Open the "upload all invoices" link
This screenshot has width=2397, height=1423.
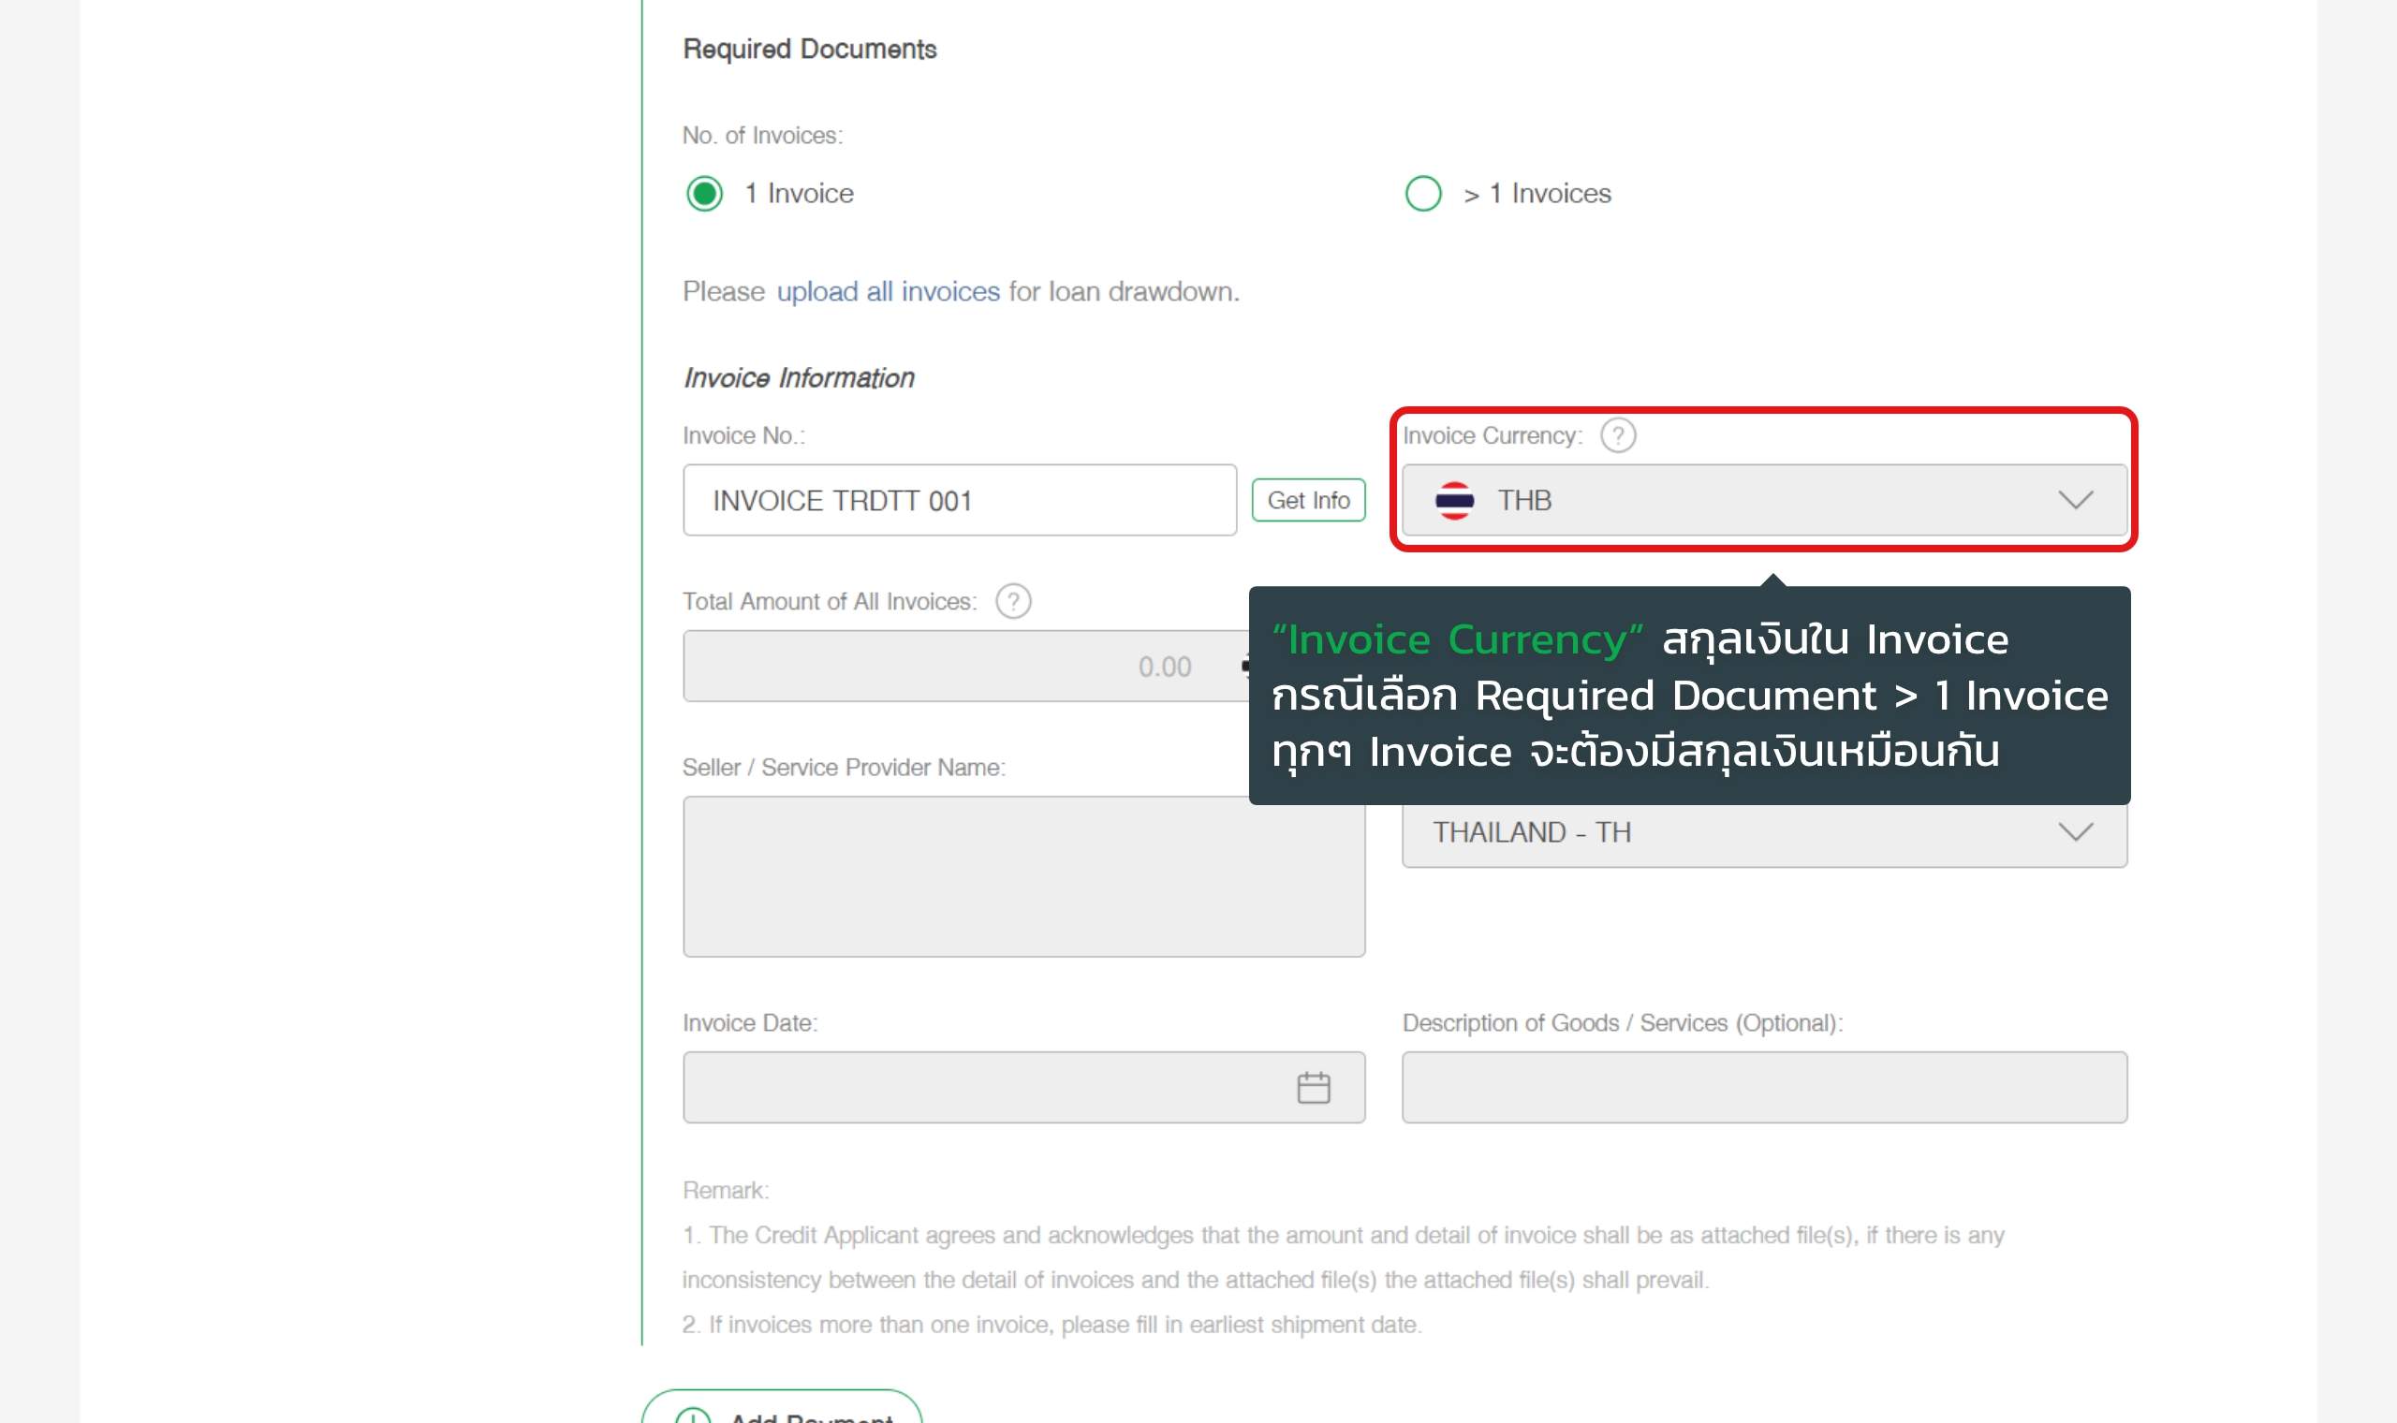coord(887,291)
